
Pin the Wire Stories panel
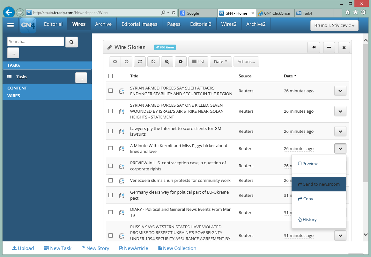click(314, 47)
